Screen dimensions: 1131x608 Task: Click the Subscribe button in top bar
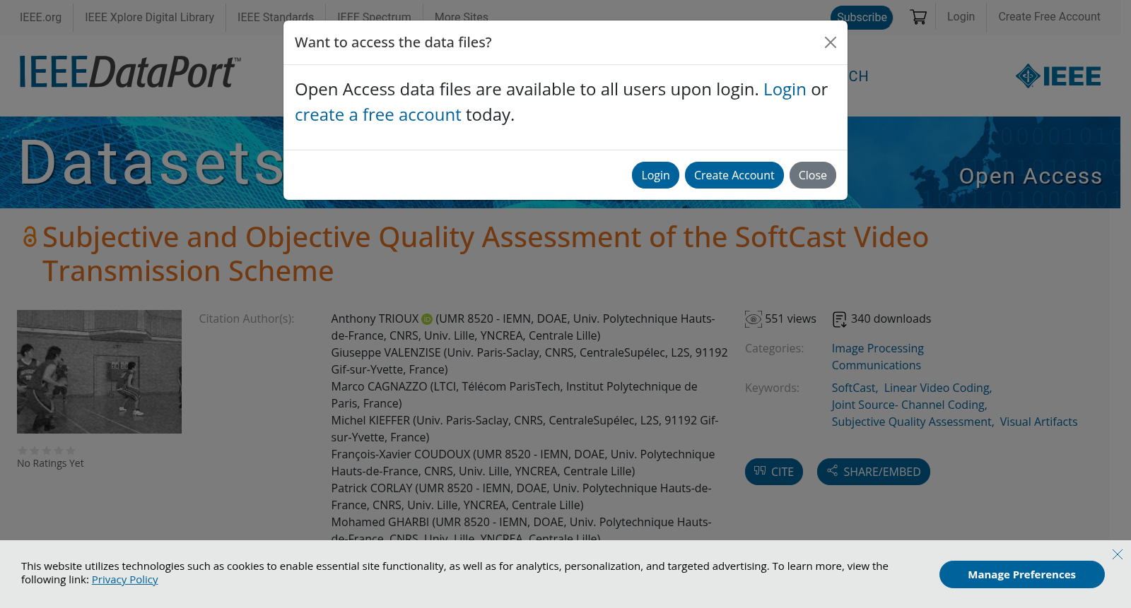862,17
